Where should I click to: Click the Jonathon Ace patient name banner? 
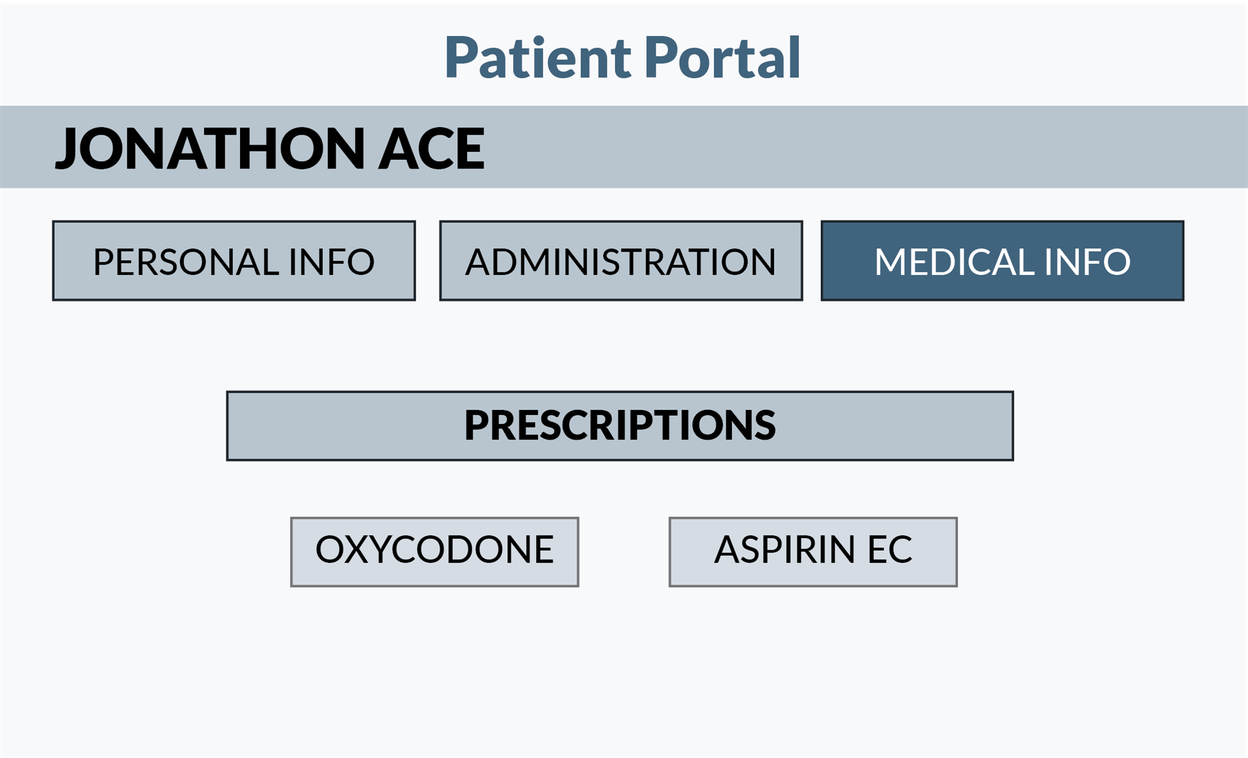click(270, 147)
